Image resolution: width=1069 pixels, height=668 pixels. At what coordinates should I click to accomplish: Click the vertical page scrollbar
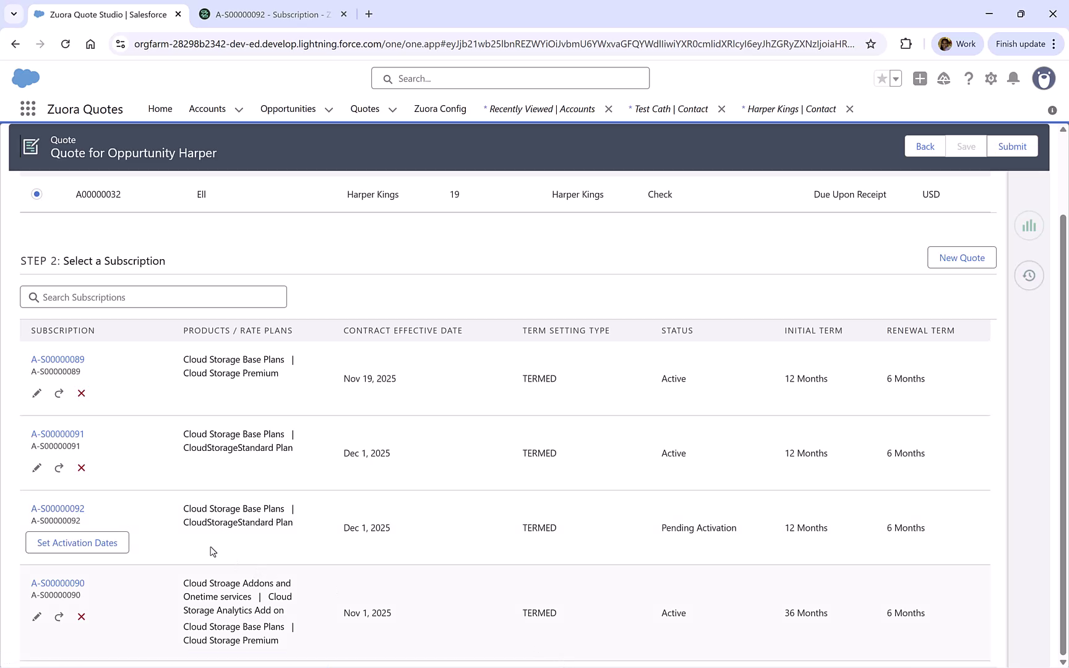[1063, 433]
